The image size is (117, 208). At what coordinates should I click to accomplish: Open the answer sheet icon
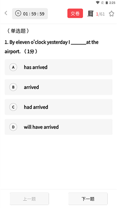90,14
